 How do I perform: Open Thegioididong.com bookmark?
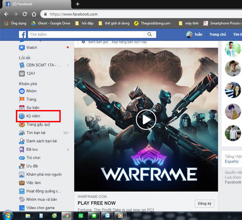153,23
